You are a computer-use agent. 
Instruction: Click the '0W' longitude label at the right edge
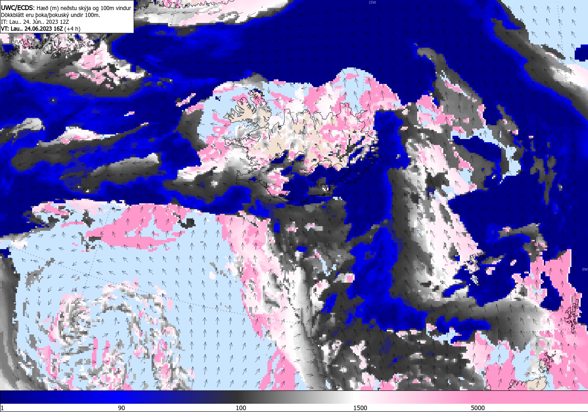(x=585, y=269)
